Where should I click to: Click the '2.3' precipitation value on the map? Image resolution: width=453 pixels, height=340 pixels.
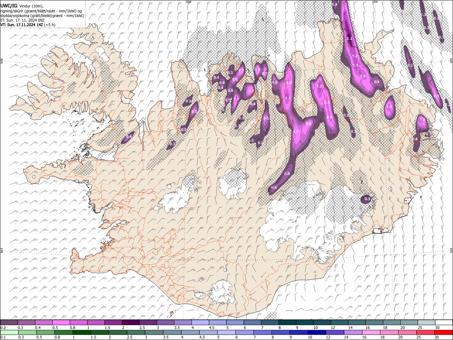pos(350,39)
